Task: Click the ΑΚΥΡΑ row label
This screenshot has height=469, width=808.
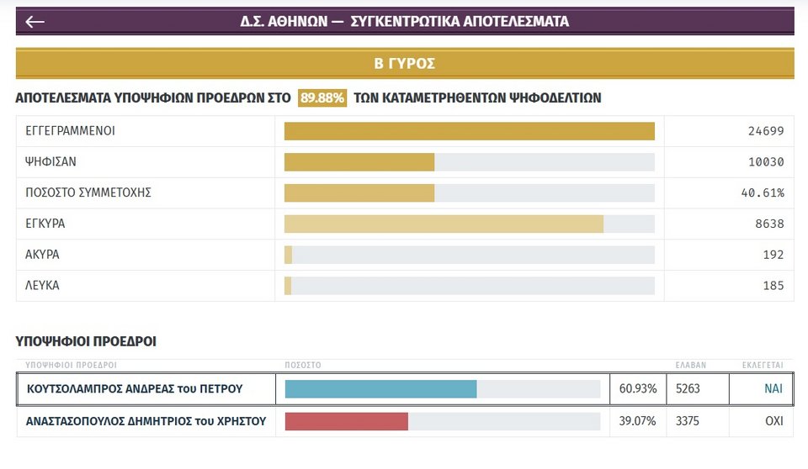Action: (43, 255)
